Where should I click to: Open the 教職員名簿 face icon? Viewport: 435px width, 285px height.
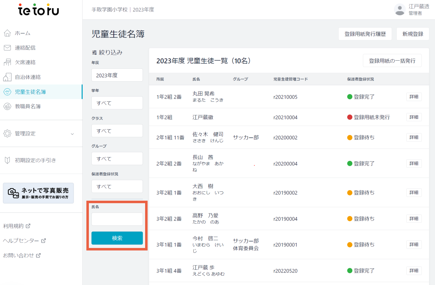[7, 106]
